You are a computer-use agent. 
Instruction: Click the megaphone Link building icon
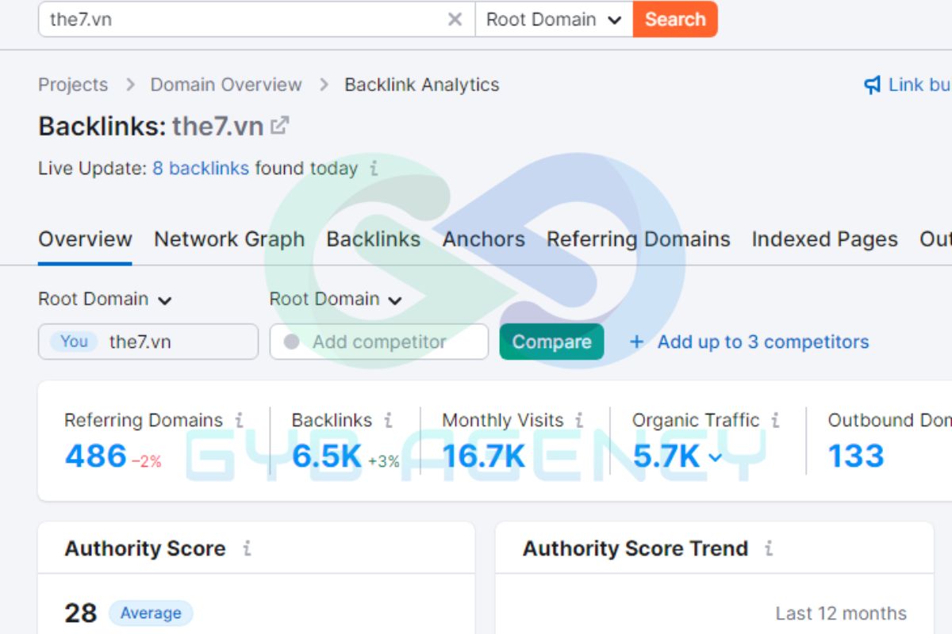pyautogui.click(x=872, y=85)
